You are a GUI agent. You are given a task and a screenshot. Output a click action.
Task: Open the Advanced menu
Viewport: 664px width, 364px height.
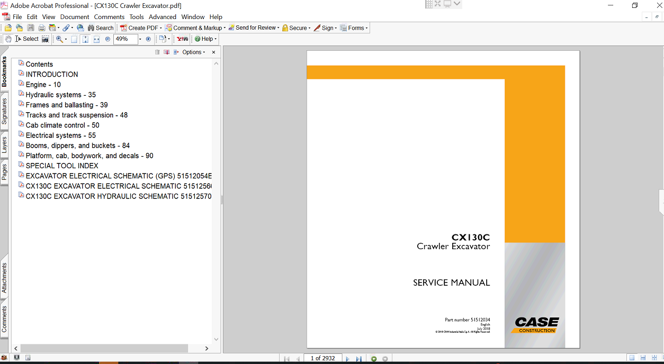[x=162, y=17]
